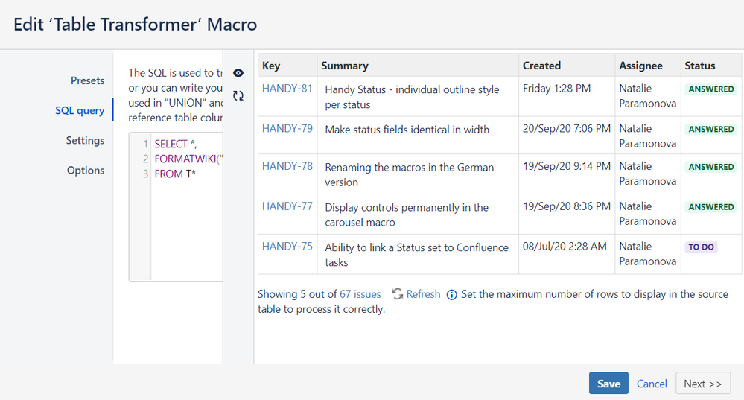Viewport: 744px width, 400px height.
Task: Open the Presets tab
Action: coord(87,80)
